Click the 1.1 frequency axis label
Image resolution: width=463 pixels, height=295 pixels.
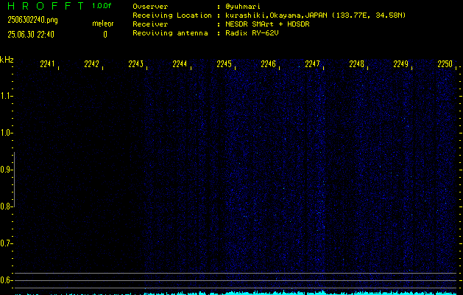[6, 96]
